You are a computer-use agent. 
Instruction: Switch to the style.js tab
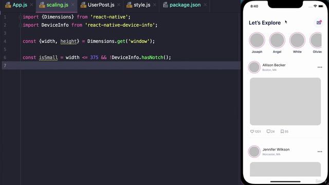[142, 5]
